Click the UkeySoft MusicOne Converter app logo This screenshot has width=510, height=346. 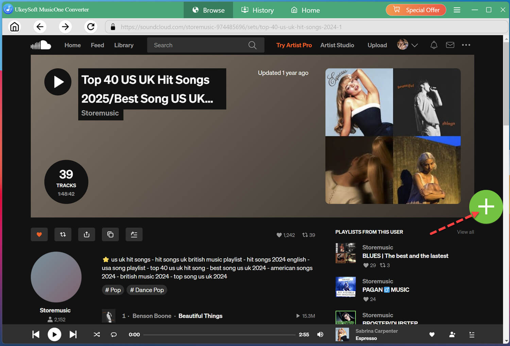coord(8,9)
